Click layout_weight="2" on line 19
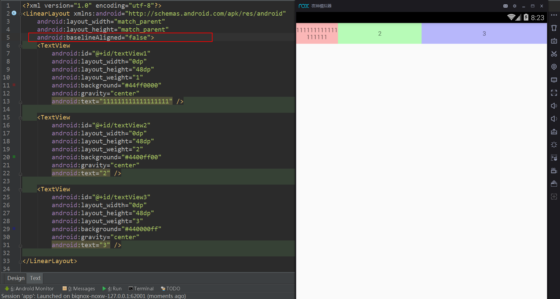The height and width of the screenshot is (299, 560). [x=97, y=149]
